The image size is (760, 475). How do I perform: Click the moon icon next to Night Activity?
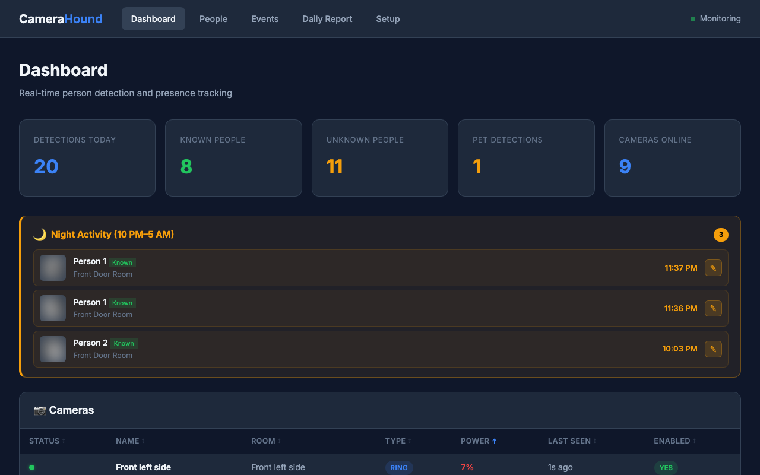pos(39,234)
